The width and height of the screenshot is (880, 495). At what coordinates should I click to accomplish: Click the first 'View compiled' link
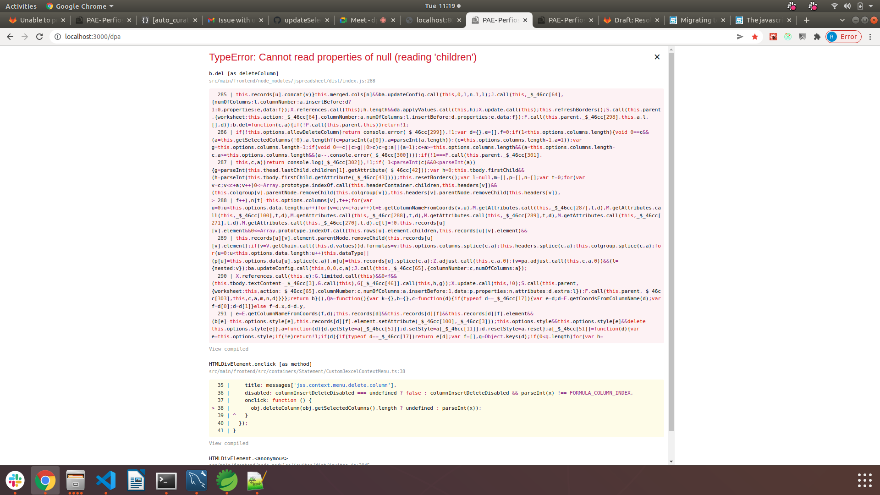click(x=228, y=349)
